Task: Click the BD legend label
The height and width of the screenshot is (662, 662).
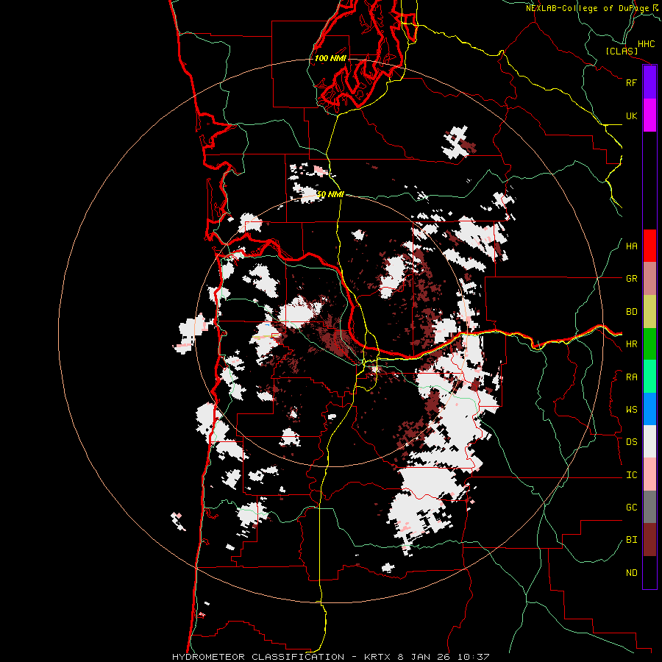Action: (631, 312)
